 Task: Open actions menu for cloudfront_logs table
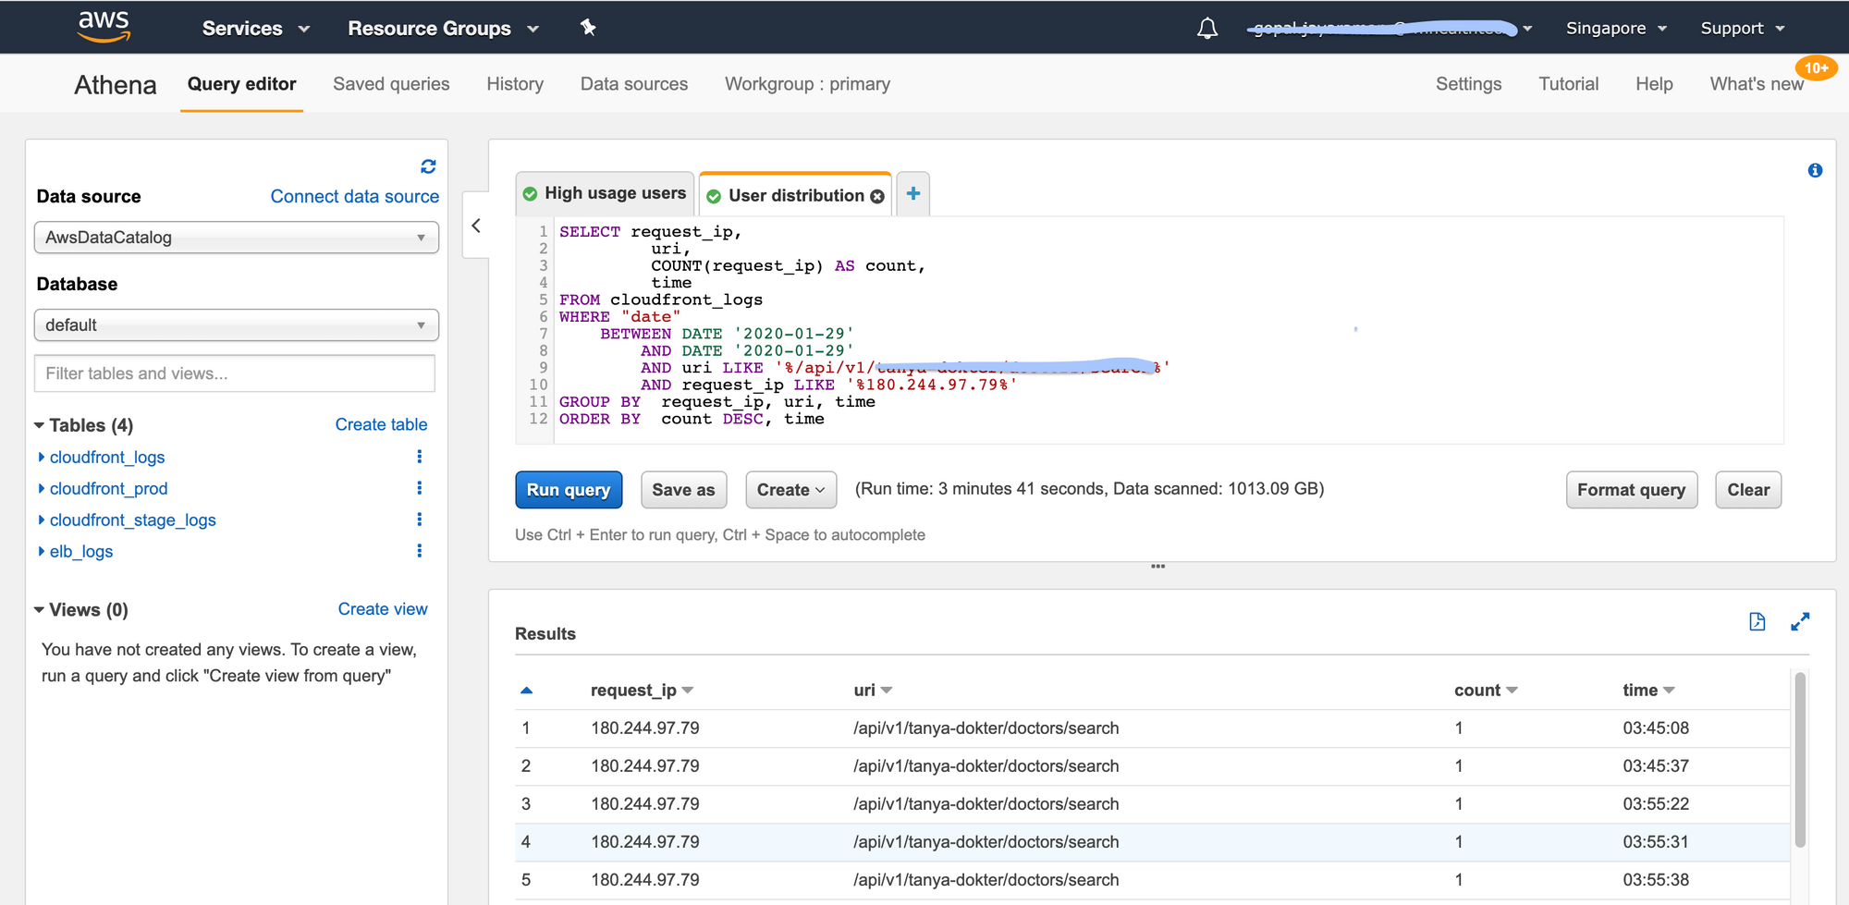pyautogui.click(x=419, y=457)
